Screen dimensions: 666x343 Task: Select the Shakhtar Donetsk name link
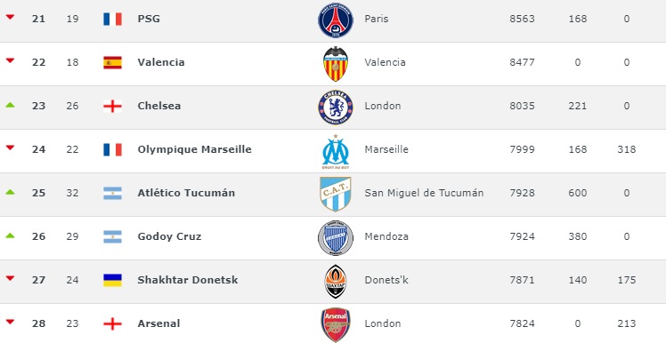(x=188, y=280)
